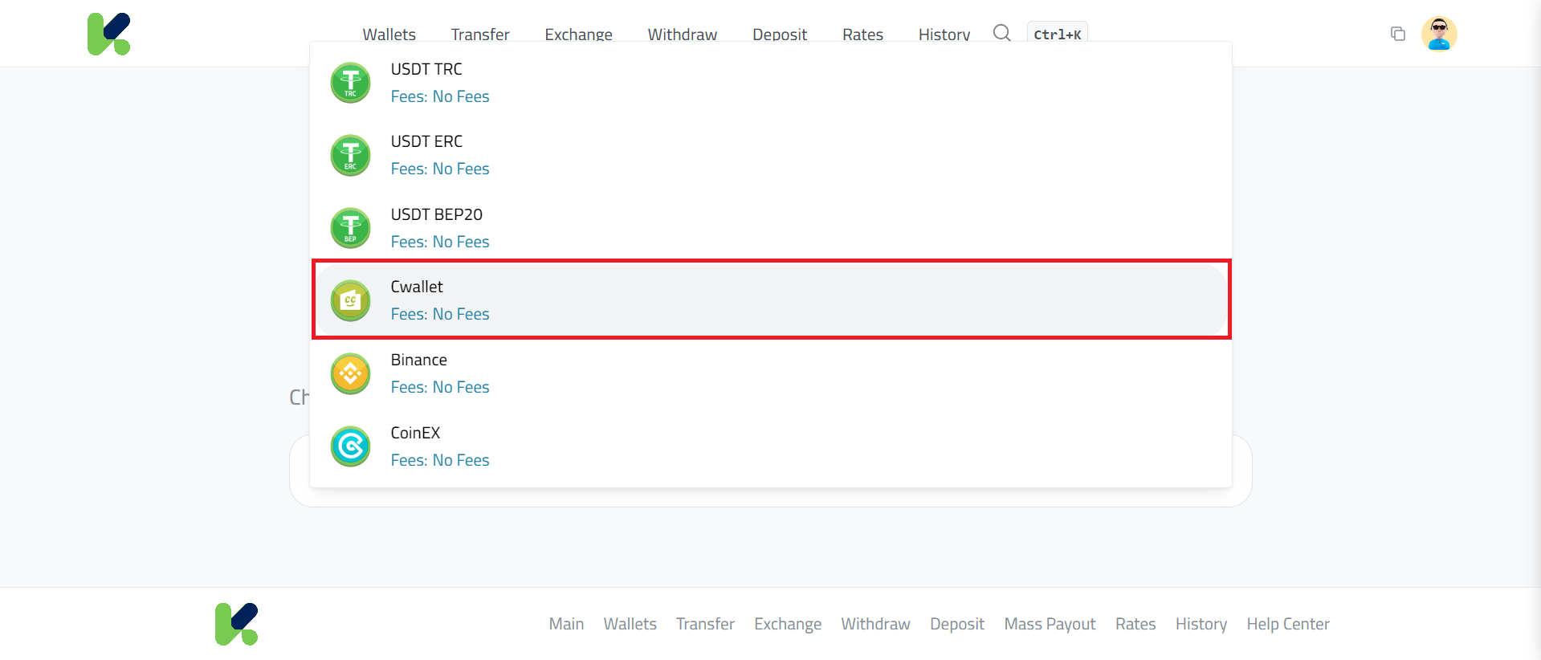
Task: Open the Main link in the footer
Action: click(567, 624)
